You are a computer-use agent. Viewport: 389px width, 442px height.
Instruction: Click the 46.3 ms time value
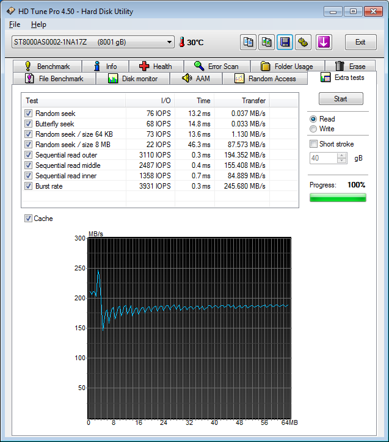199,145
